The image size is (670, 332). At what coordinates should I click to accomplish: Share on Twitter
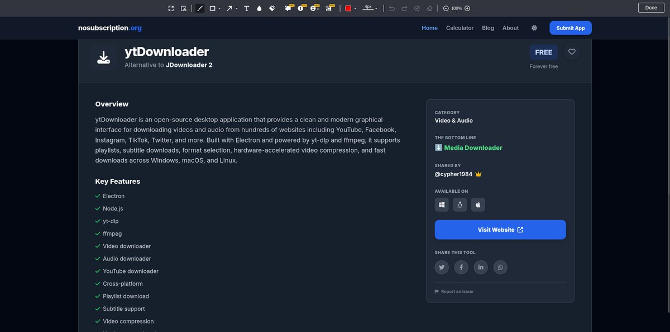pos(442,267)
